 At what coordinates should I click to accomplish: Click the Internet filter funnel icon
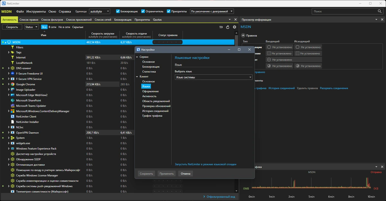click(x=13, y=57)
